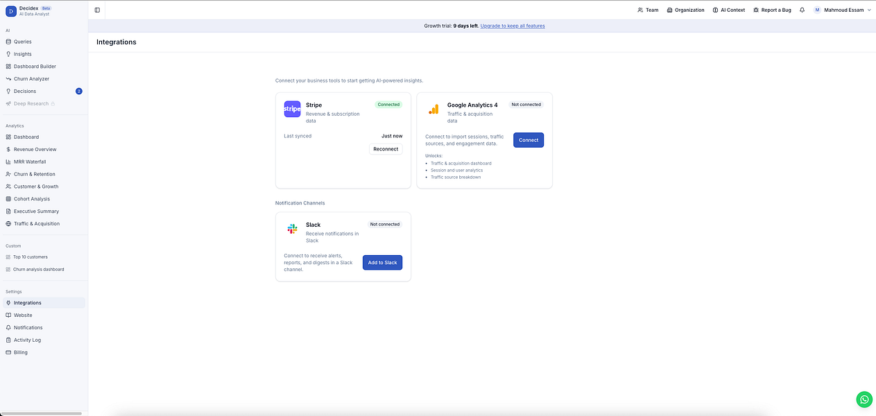Click the Reconnect button for Stripe
The image size is (876, 416).
coord(386,149)
